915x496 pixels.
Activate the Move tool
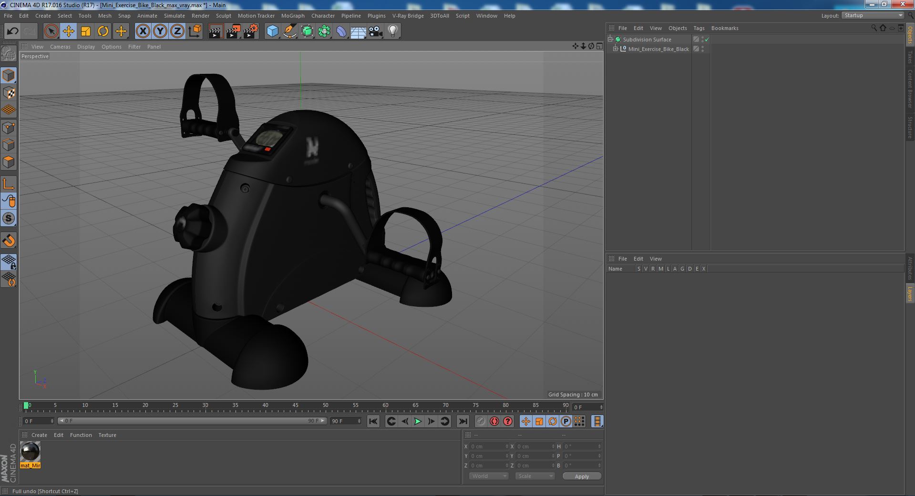(x=68, y=31)
